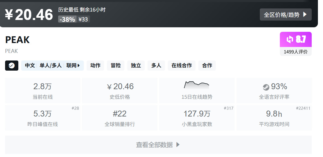
Task: Click the #28 rank label
Action: pos(75,108)
